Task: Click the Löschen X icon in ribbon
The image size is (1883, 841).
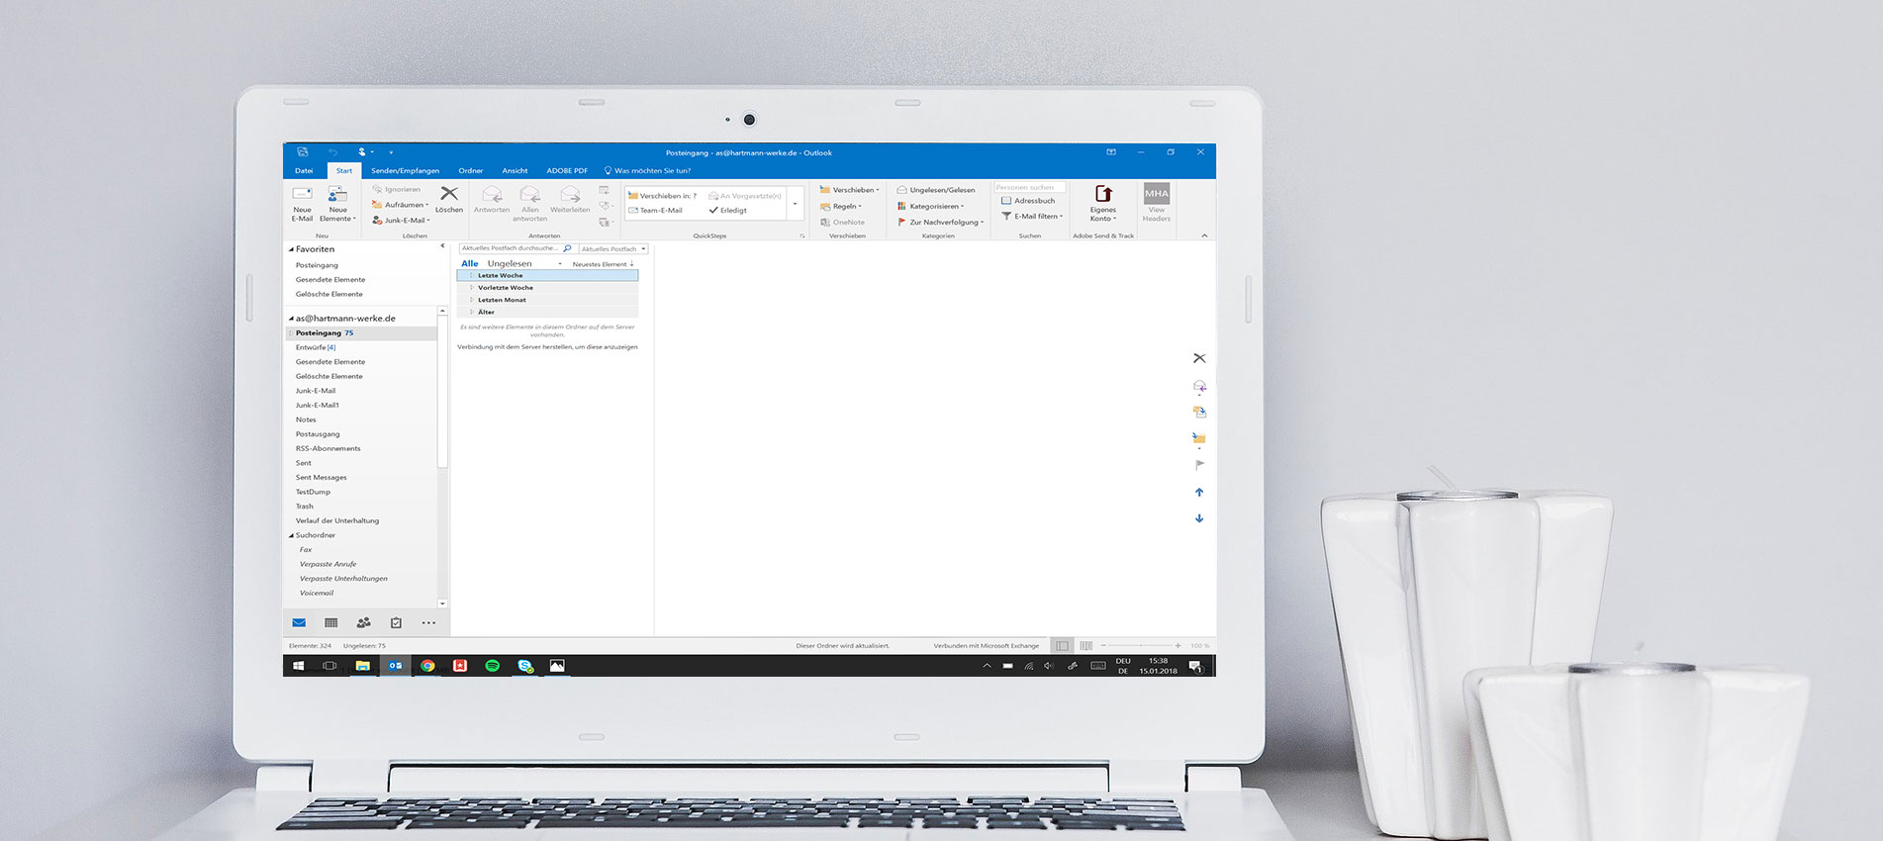Action: click(449, 194)
